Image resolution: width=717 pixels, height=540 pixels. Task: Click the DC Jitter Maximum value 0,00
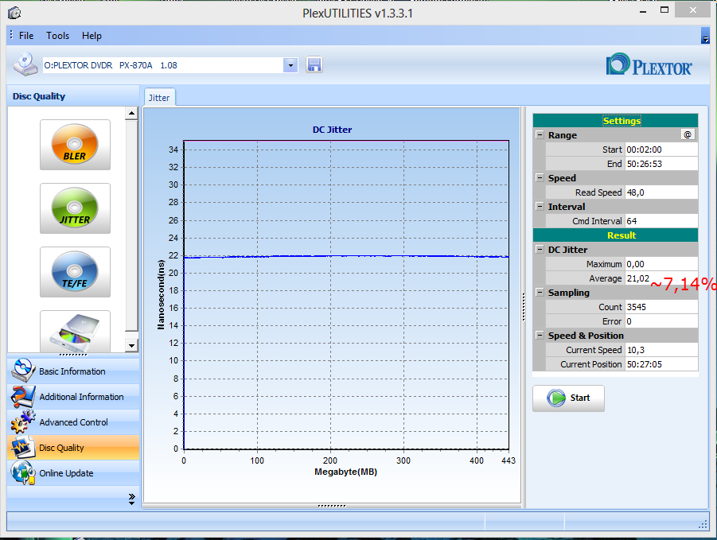click(x=661, y=263)
